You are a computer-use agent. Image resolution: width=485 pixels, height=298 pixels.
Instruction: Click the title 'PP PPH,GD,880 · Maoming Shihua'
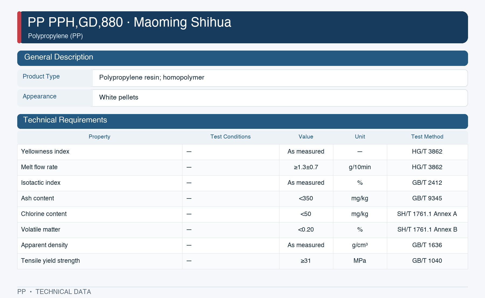click(129, 22)
